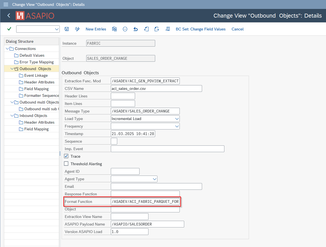Enable Threshold Alerting checkbox
The image size is (326, 247).
tap(66, 164)
